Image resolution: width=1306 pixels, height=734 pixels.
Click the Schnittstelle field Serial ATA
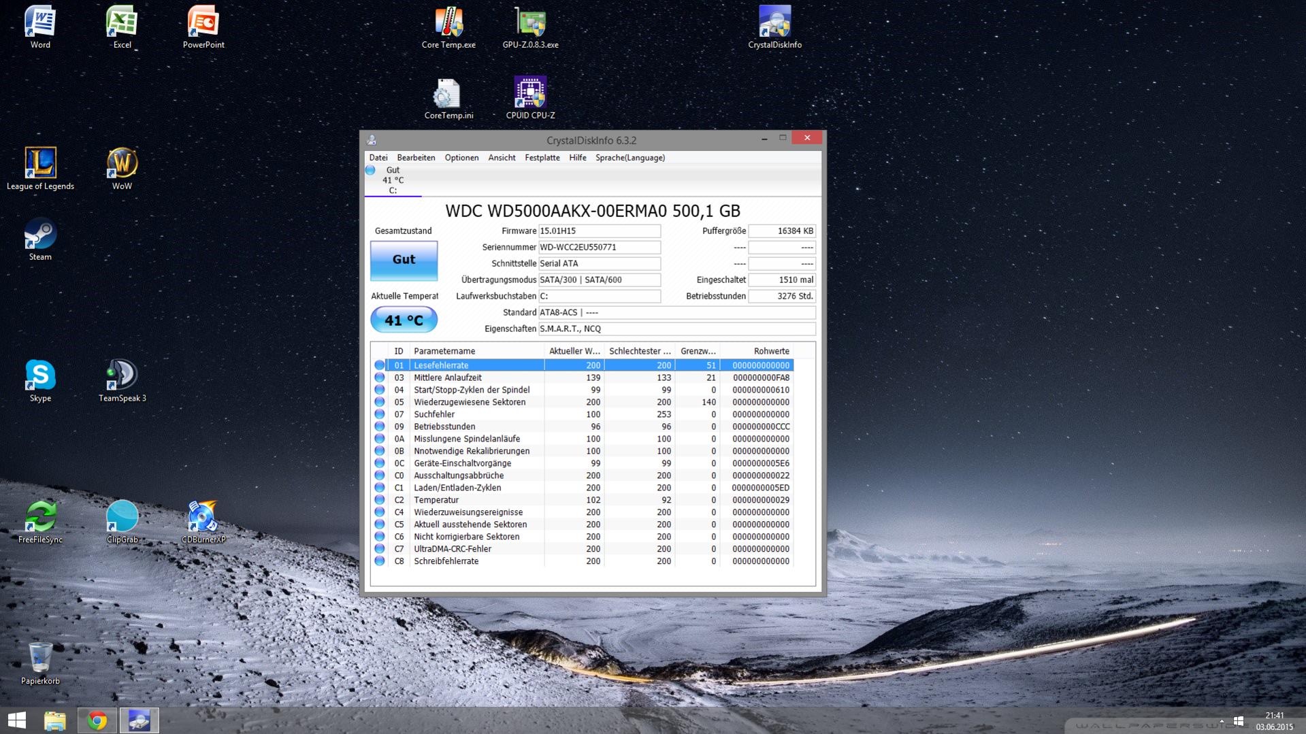point(599,264)
